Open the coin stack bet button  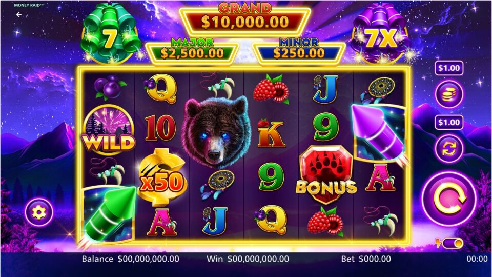tap(449, 94)
